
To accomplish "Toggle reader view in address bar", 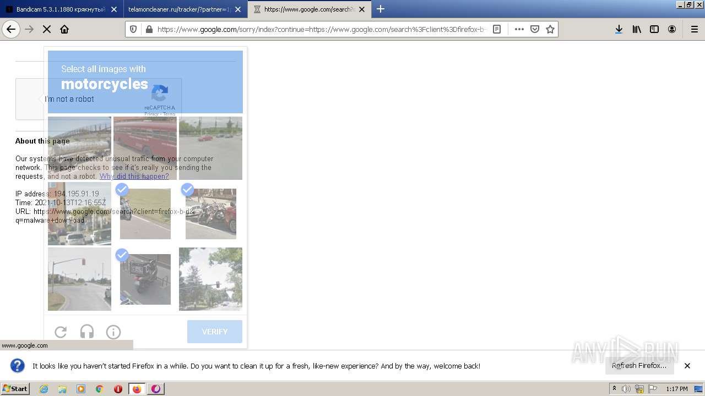I will 497,29.
